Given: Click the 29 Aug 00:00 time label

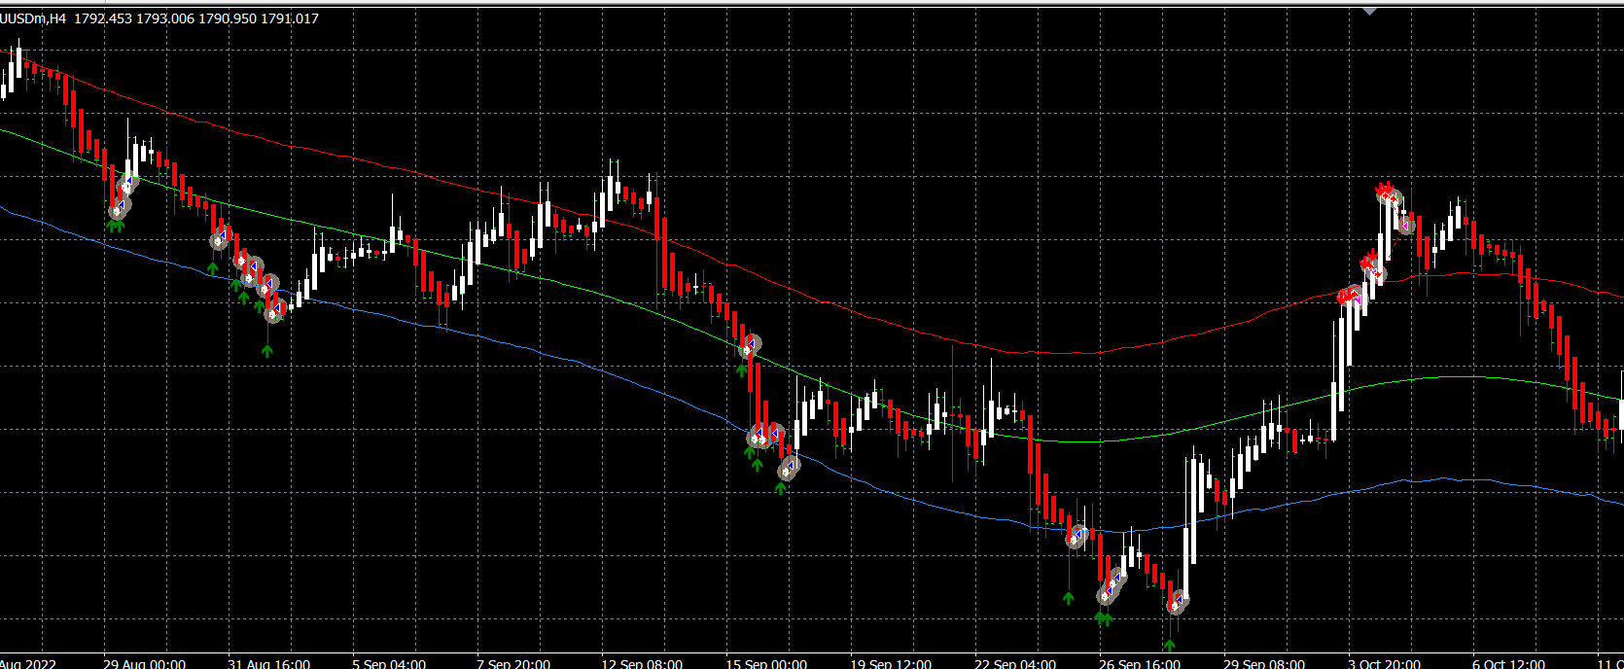Looking at the screenshot, I should [144, 663].
